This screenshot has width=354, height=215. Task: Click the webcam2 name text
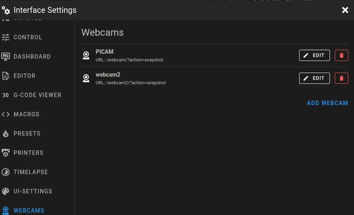coord(108,75)
